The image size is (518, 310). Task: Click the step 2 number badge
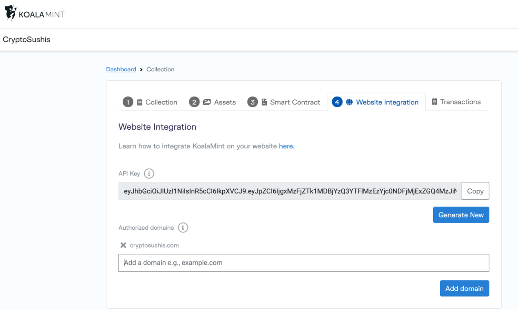click(194, 102)
